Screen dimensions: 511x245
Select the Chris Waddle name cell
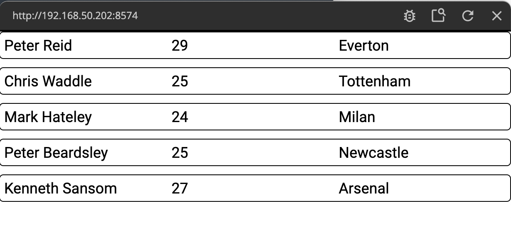48,81
